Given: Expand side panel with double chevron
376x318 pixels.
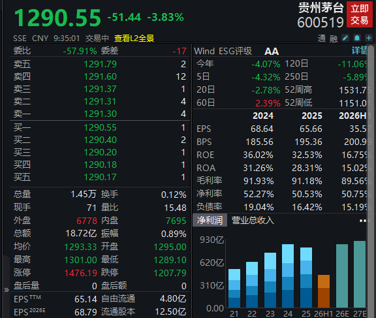Looking at the screenshot, I should [7, 290].
